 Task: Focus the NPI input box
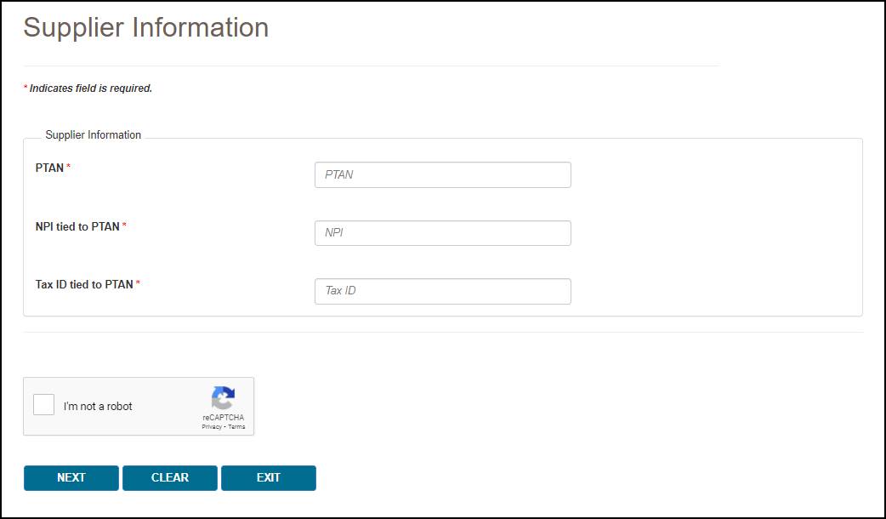[x=442, y=233]
